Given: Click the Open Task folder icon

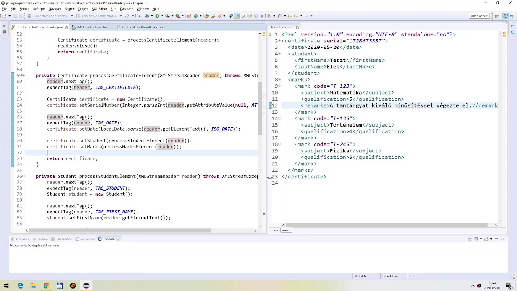Looking at the screenshot, I should pos(212,16).
